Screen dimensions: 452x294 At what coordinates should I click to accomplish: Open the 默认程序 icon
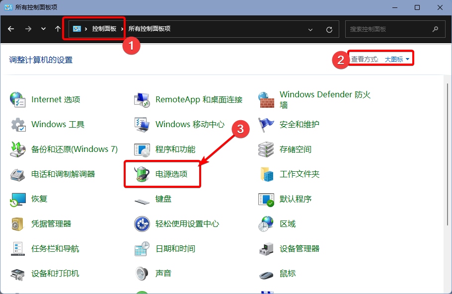266,200
